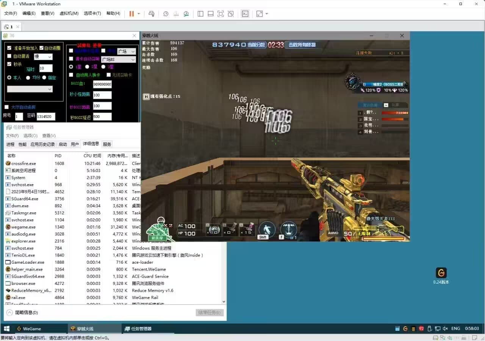
Task: Enable the 自动商人换卡 checkbox
Action: pyautogui.click(x=71, y=75)
